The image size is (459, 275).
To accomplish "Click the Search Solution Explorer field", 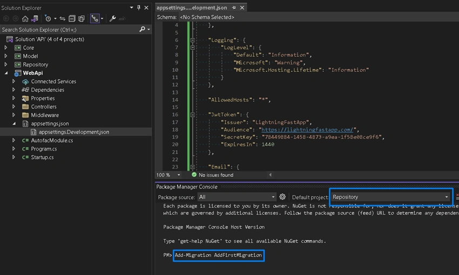I will click(69, 30).
